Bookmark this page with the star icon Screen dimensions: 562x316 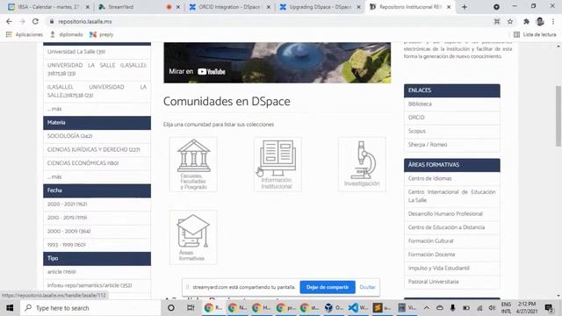(x=510, y=21)
